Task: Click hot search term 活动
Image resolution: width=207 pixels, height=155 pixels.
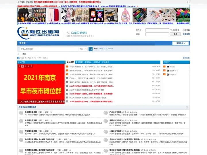Action: tap(101, 49)
